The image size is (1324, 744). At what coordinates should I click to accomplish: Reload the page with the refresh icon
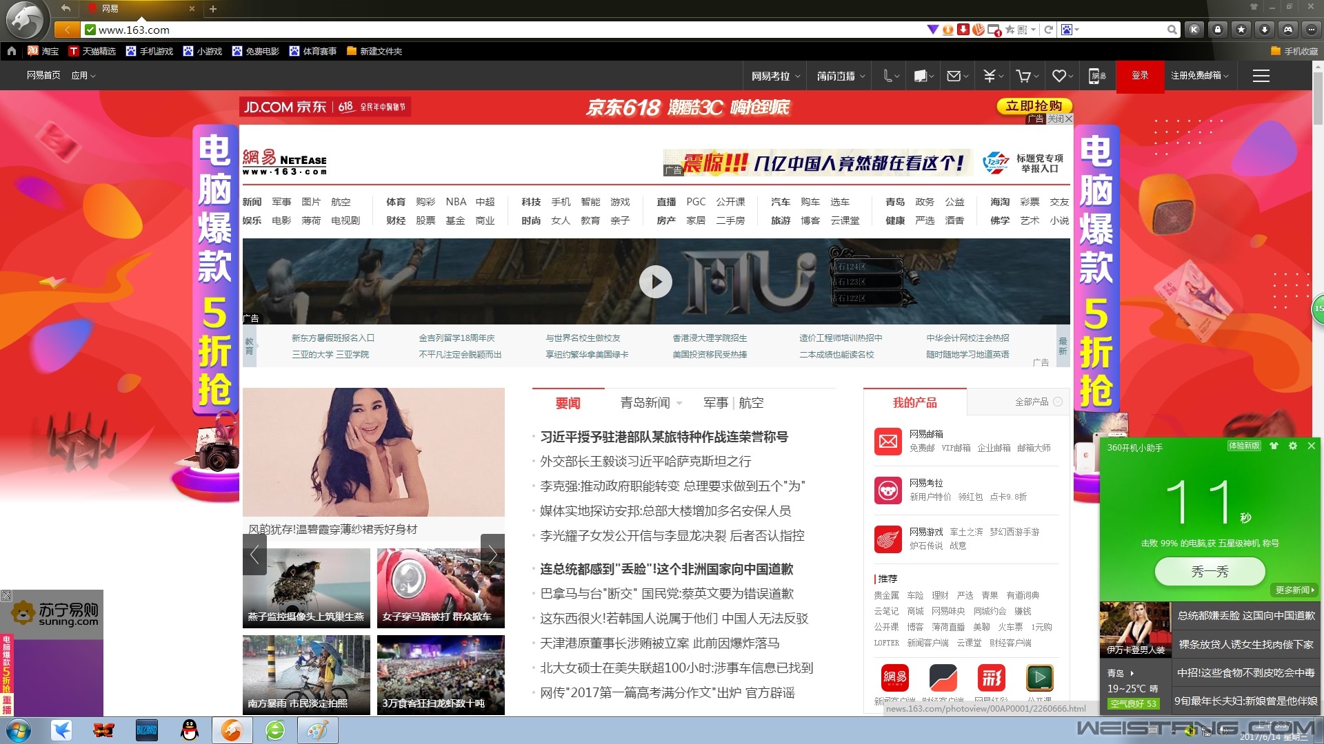pos(1049,30)
